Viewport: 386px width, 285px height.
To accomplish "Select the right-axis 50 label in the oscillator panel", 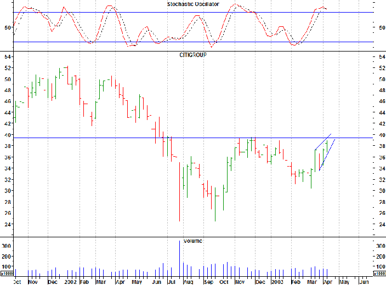I will 382,27.
